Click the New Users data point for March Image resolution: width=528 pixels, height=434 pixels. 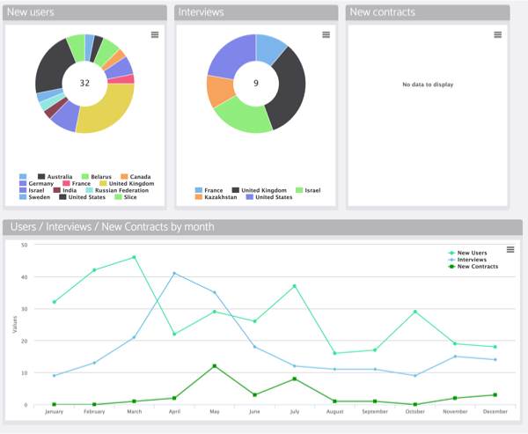(134, 257)
